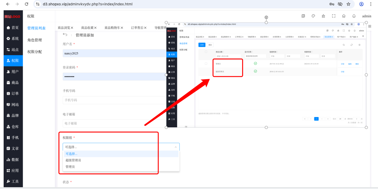Click the back arrow beside 管理员添加
378x189 pixels.
coord(65,35)
